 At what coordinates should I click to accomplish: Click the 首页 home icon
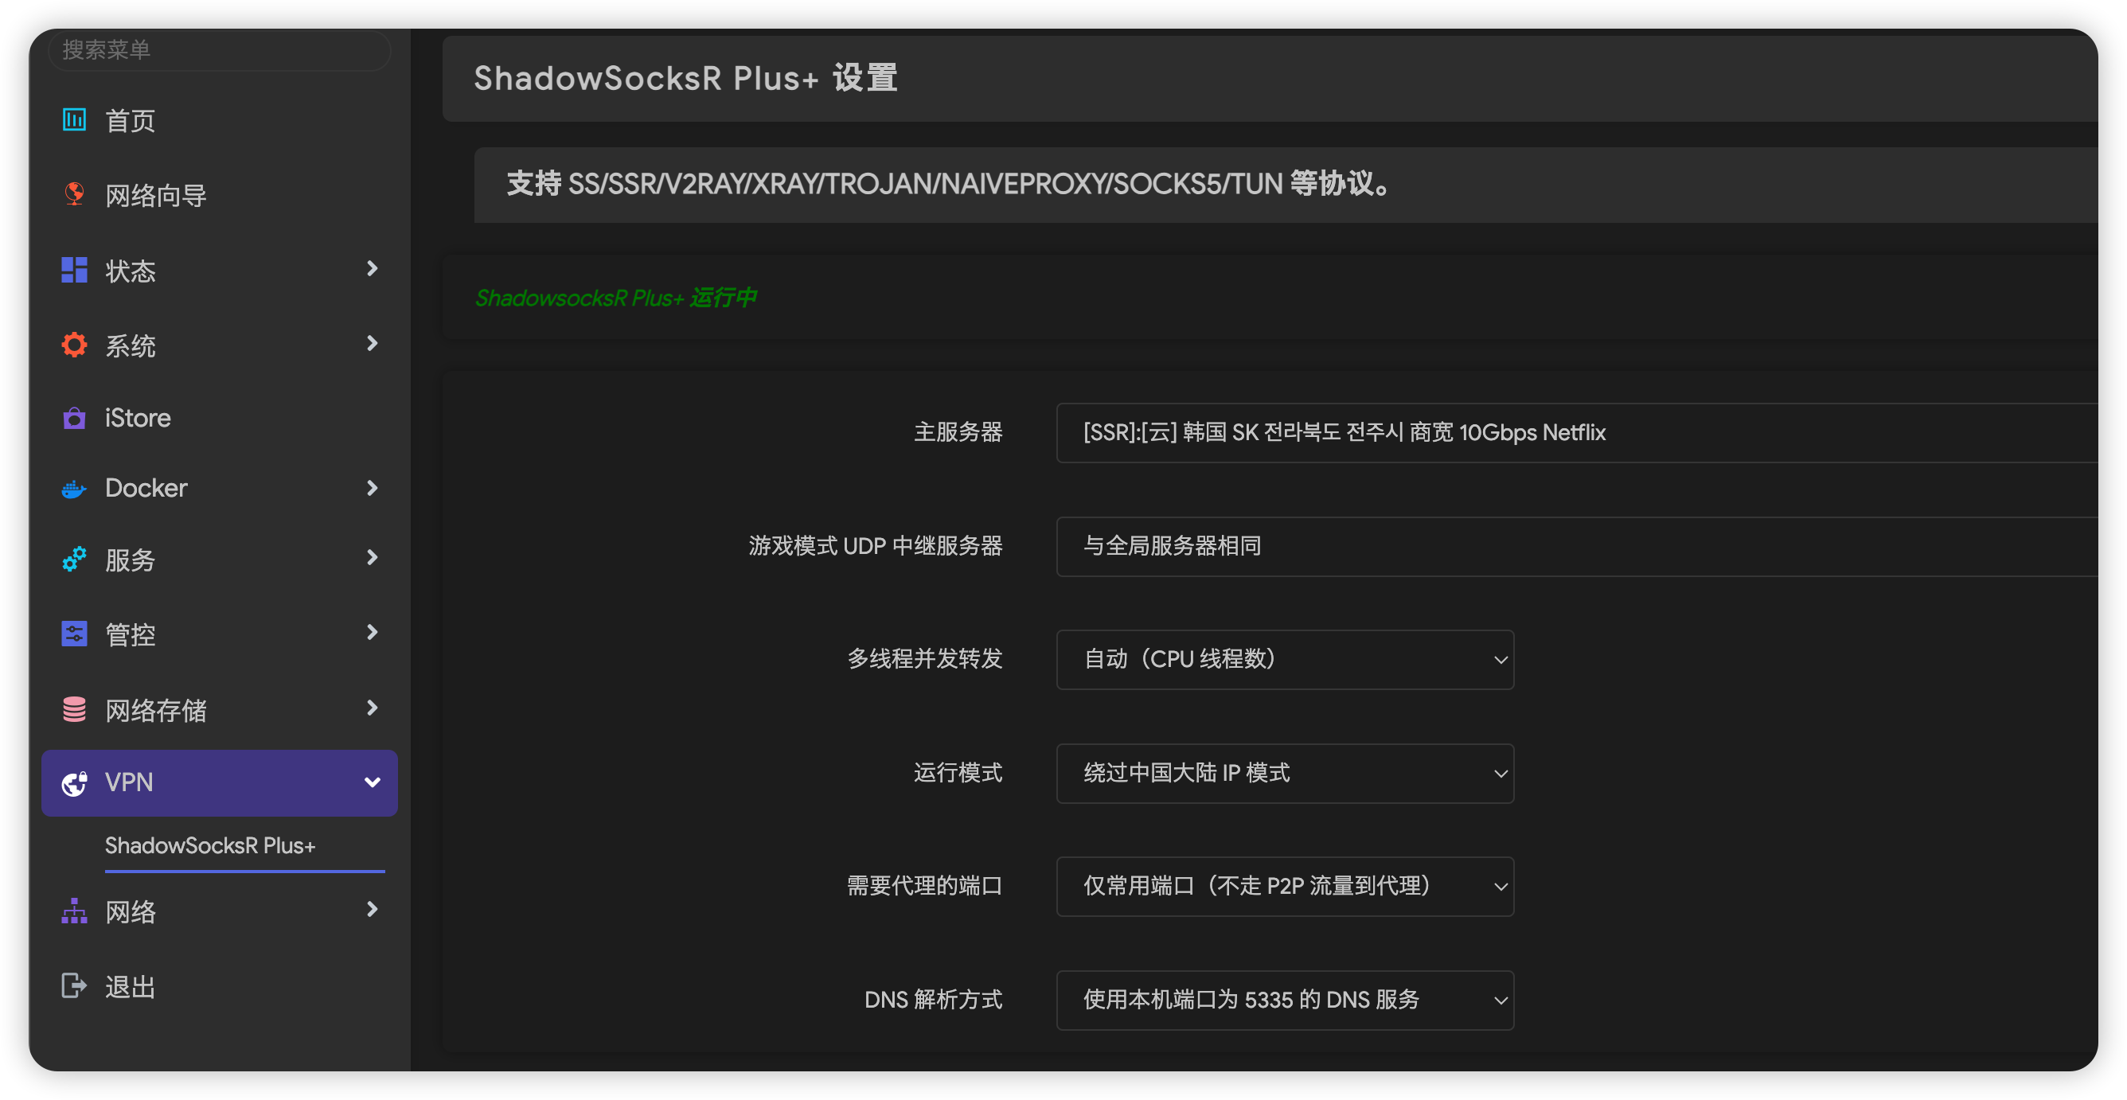click(x=74, y=120)
